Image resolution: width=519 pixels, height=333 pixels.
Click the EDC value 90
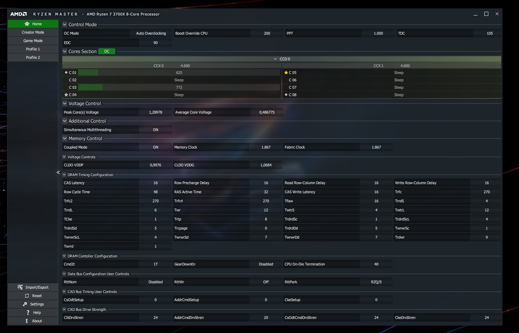[156, 43]
